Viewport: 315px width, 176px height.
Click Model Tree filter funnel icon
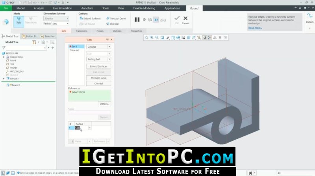tap(4, 48)
